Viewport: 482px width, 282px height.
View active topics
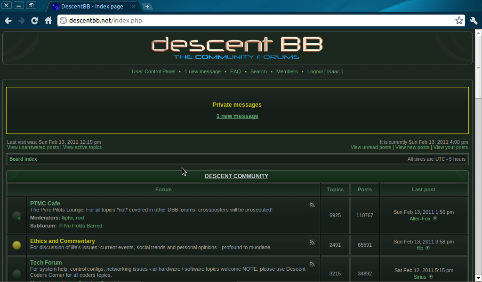click(x=82, y=147)
